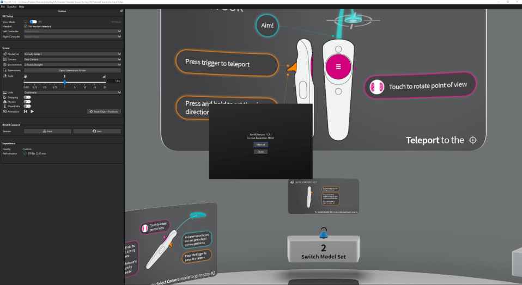Image resolution: width=522 pixels, height=285 pixels.
Task: Enable the Snapping toggle
Action: click(x=27, y=97)
